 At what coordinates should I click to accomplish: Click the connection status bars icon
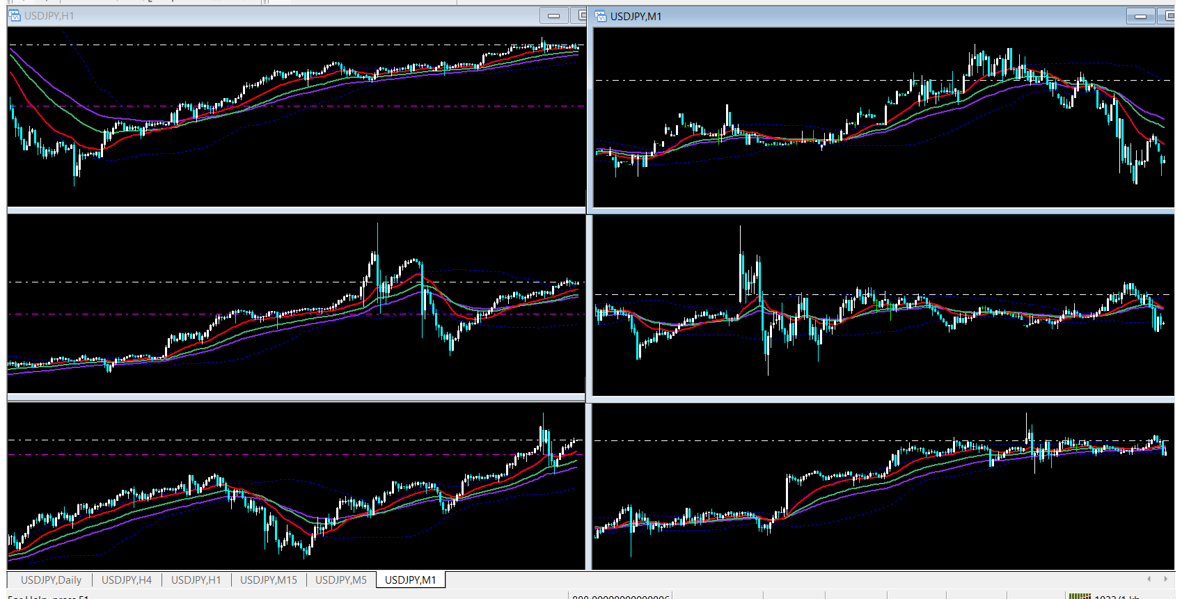(x=1080, y=596)
